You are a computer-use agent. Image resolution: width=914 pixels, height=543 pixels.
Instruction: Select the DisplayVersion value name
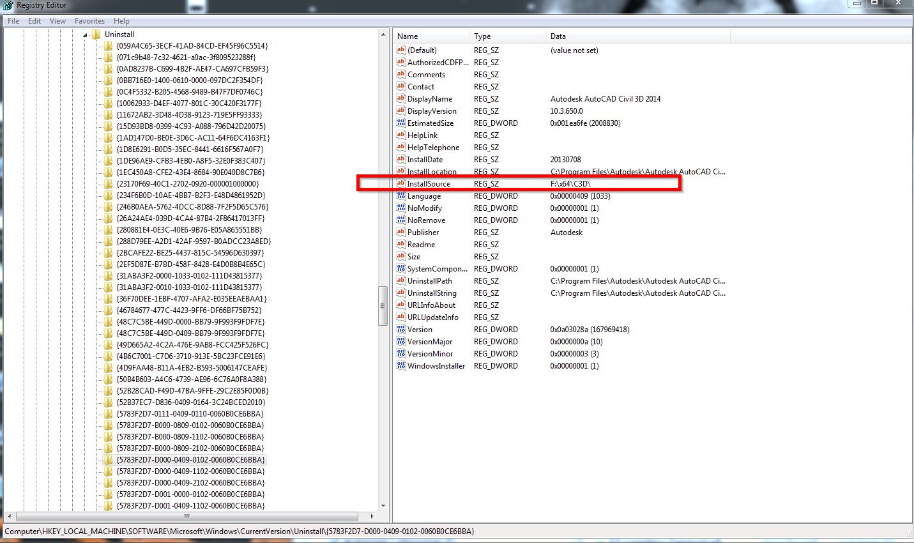point(432,111)
